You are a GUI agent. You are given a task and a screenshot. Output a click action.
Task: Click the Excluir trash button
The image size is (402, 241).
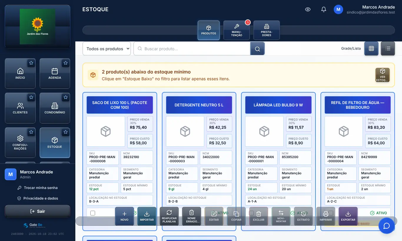tap(259, 216)
